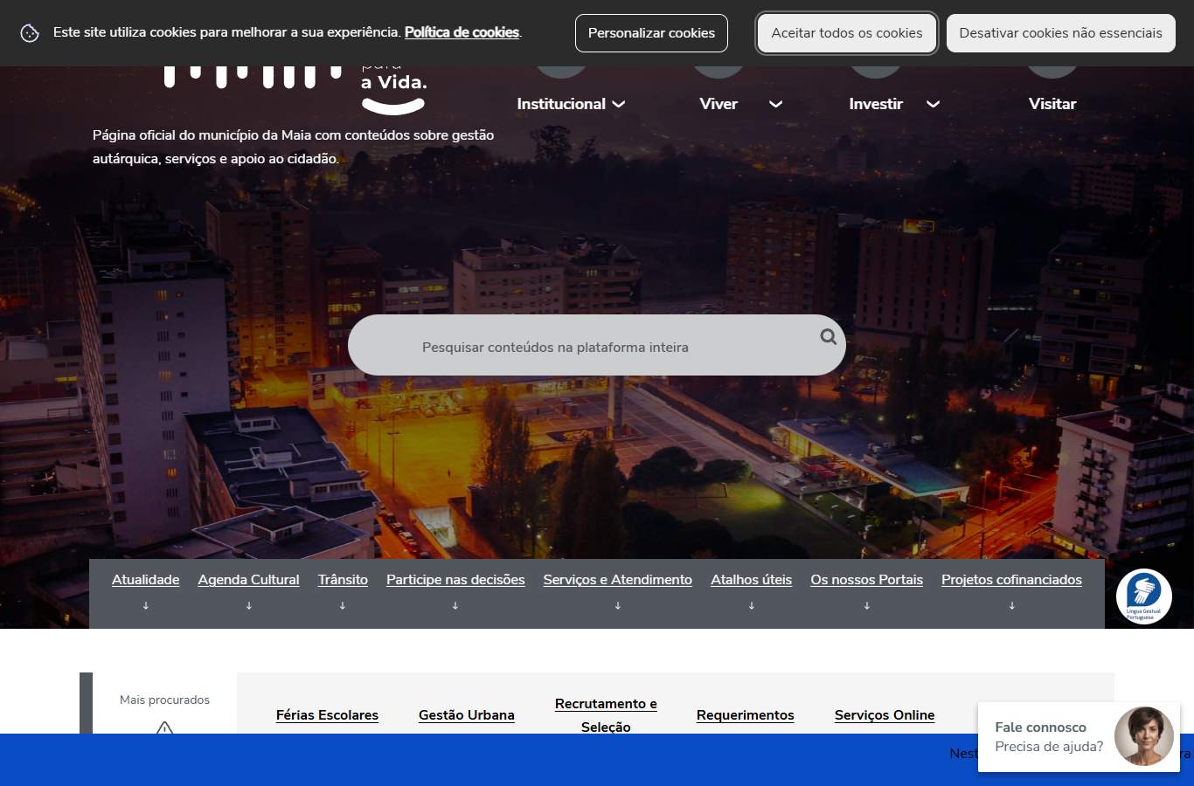
Task: Expand the Institucional menu chevron
Action: click(x=619, y=104)
